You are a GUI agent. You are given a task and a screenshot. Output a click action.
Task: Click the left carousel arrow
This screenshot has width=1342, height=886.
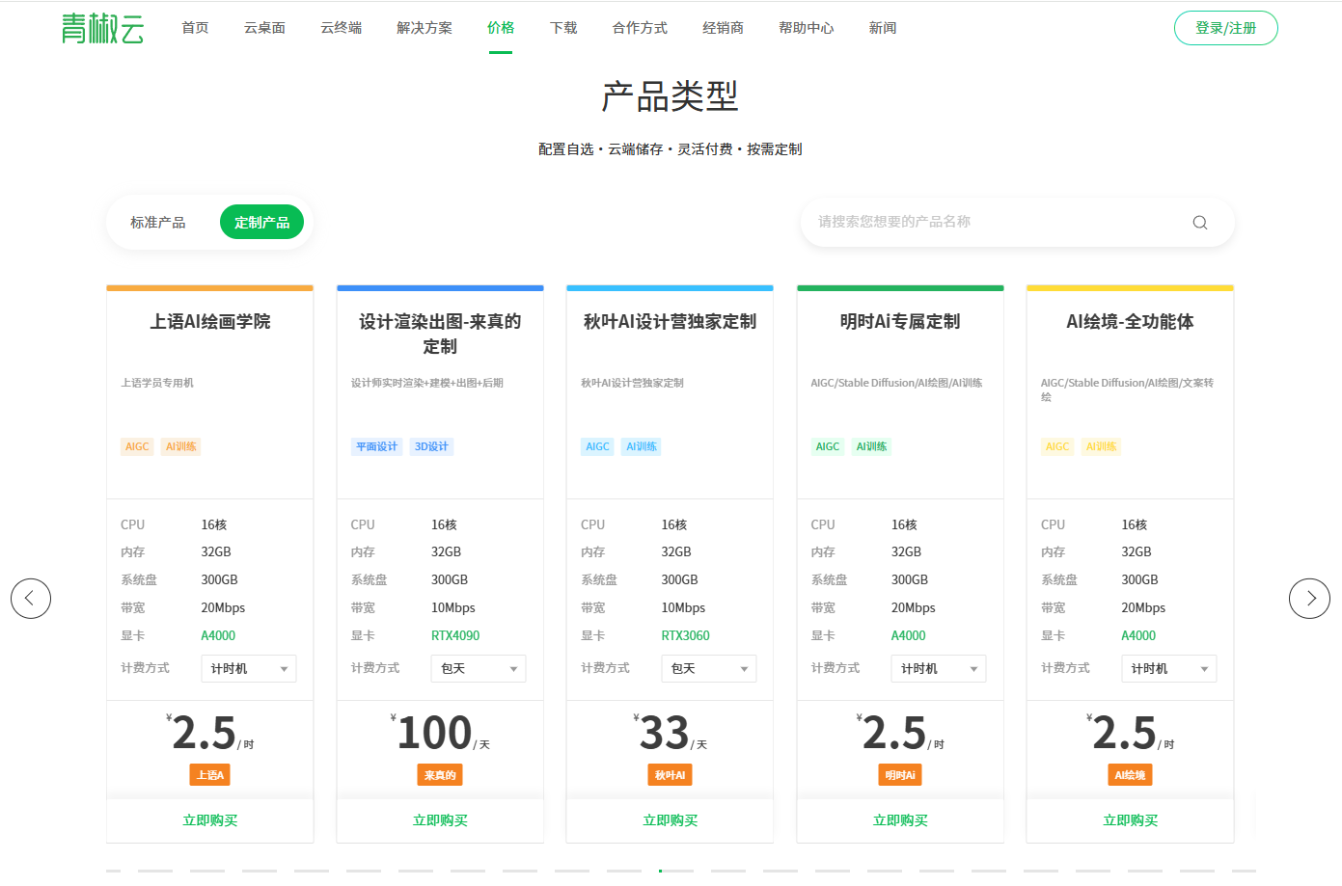point(31,598)
